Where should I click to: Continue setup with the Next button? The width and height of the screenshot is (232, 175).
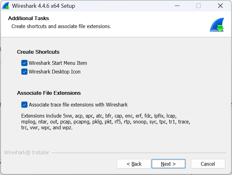(x=168, y=164)
